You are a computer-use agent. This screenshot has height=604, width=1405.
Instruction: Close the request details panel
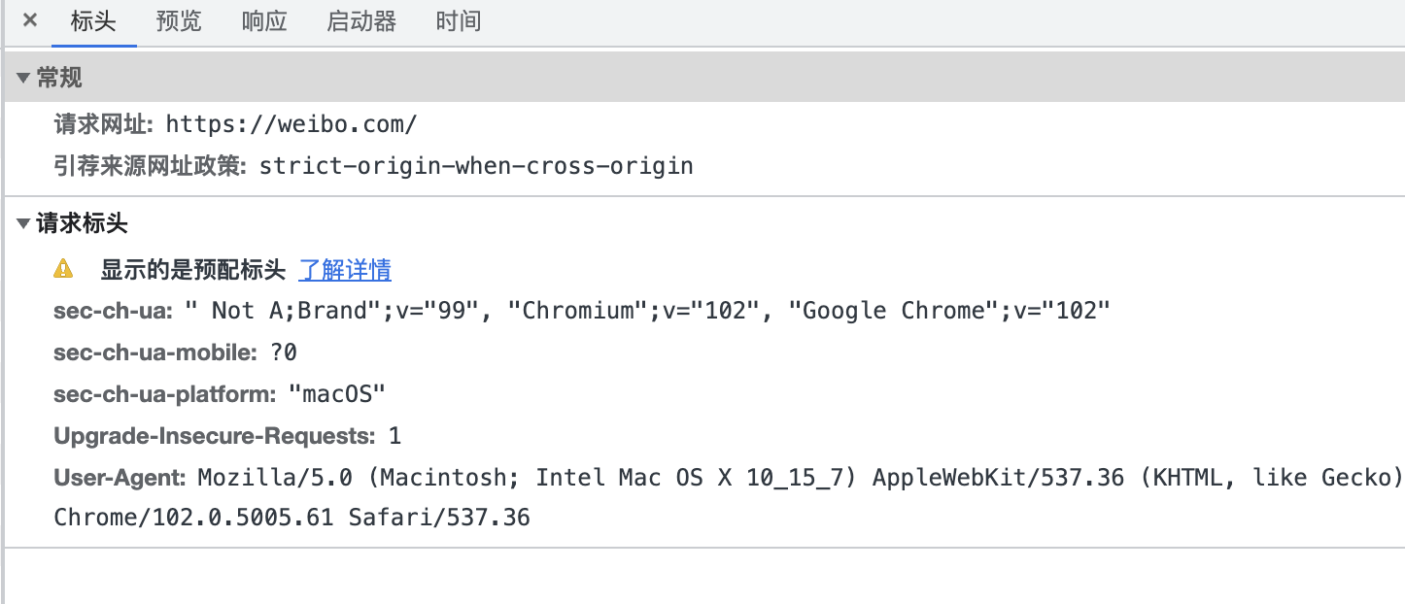pyautogui.click(x=30, y=20)
